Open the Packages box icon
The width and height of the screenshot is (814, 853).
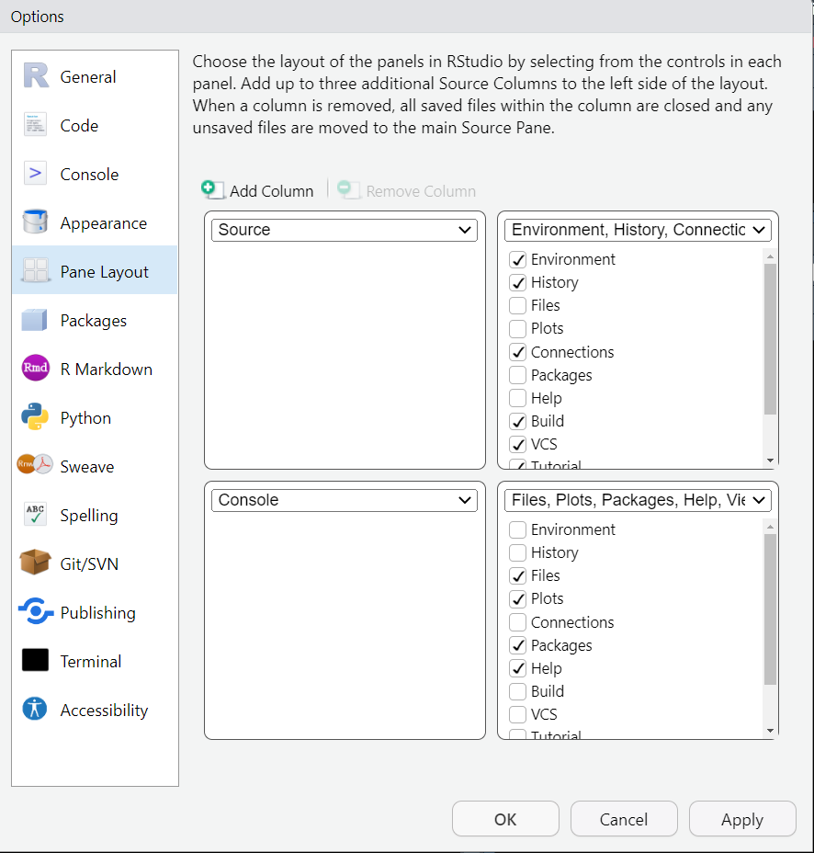(35, 320)
